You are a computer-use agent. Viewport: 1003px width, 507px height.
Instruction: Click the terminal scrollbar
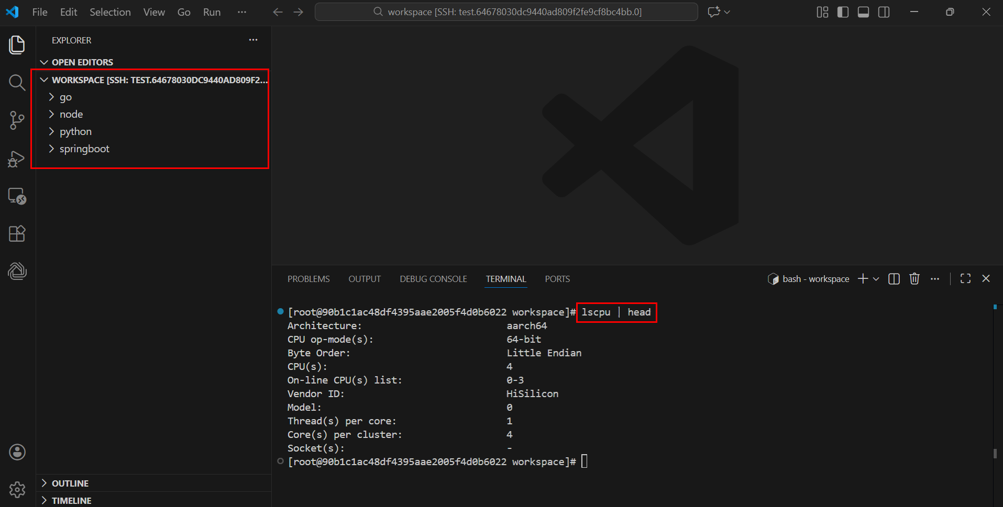995,454
